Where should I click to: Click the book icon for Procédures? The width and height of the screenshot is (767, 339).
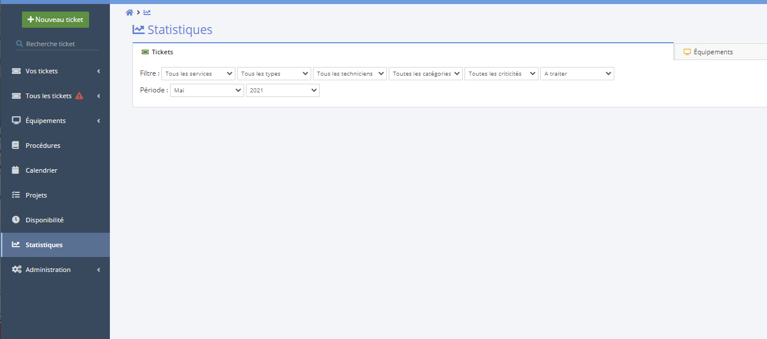click(x=16, y=146)
